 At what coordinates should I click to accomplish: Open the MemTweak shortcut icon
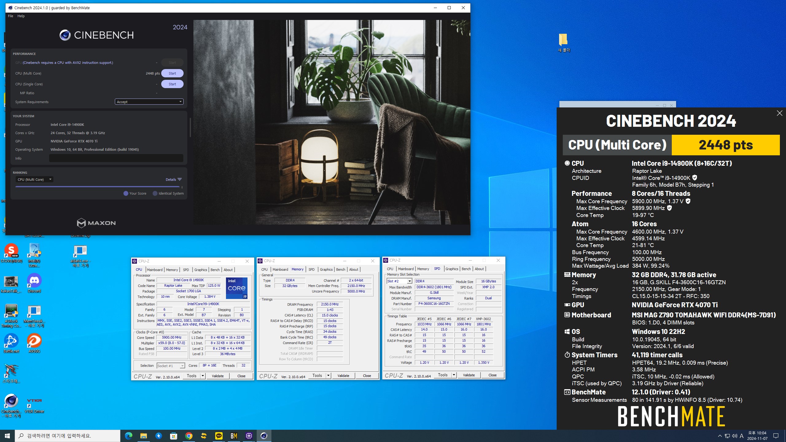click(x=34, y=316)
